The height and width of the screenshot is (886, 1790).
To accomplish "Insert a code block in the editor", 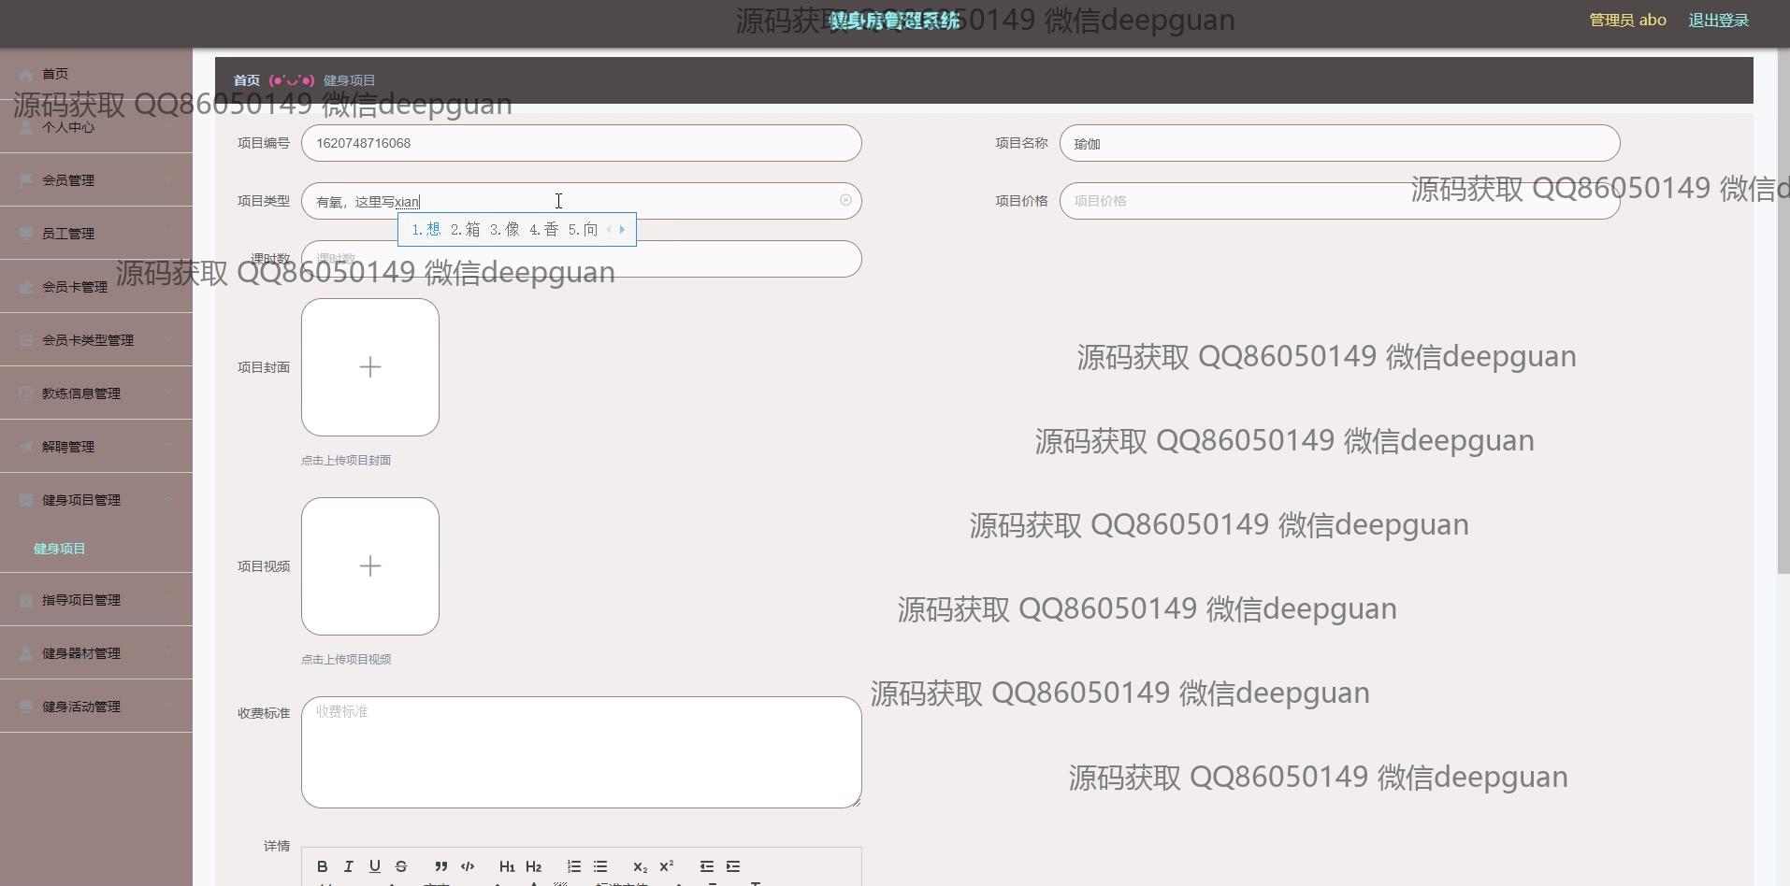I will point(468,866).
